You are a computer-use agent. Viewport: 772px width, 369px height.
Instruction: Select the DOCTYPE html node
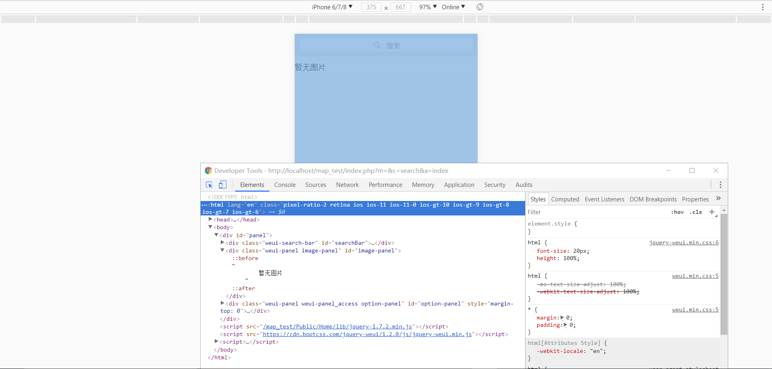click(x=232, y=197)
